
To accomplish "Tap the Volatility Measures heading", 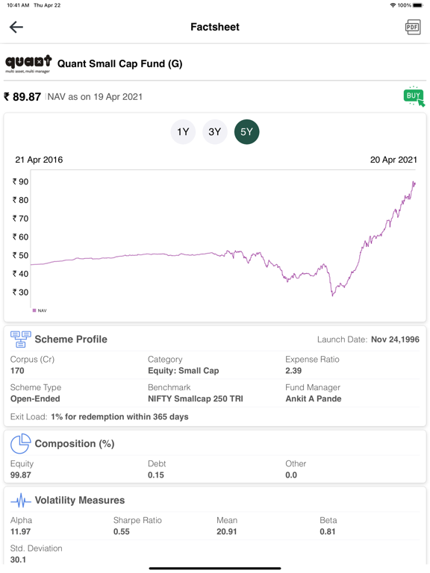I will [80, 501].
